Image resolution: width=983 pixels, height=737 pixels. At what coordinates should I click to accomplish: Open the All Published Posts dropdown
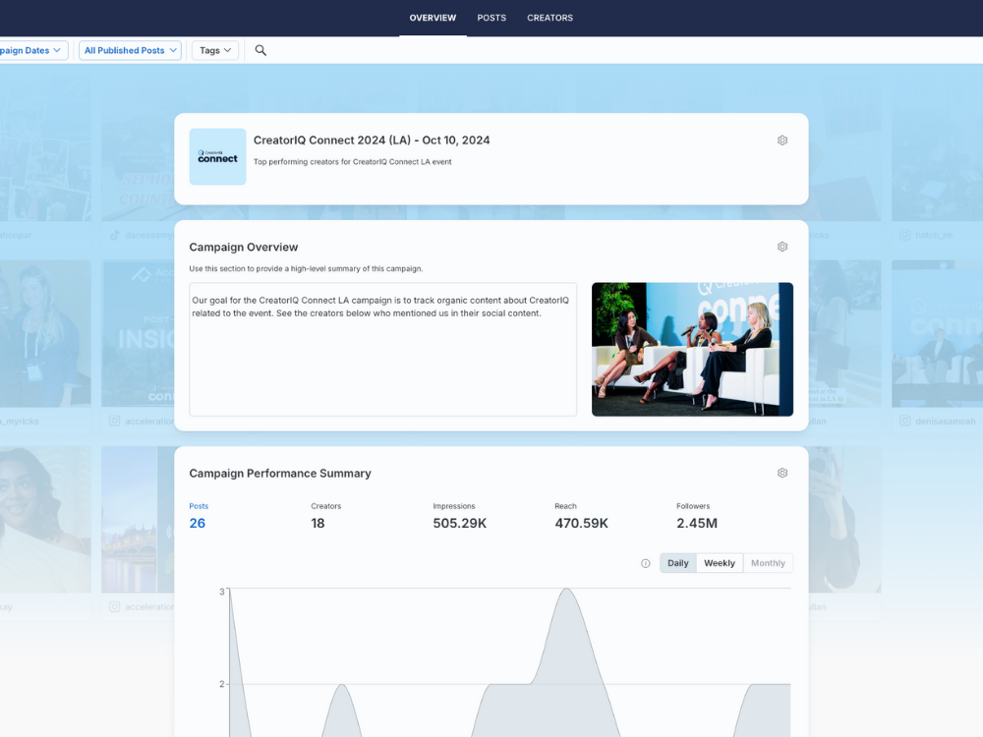pyautogui.click(x=130, y=50)
